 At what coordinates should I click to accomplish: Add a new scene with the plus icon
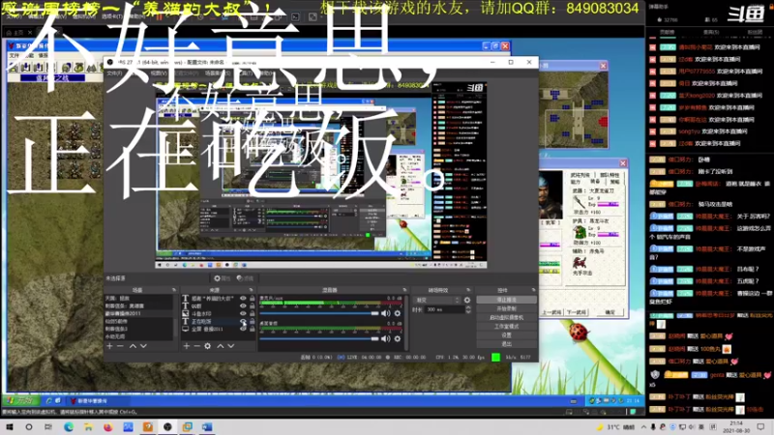[x=109, y=346]
